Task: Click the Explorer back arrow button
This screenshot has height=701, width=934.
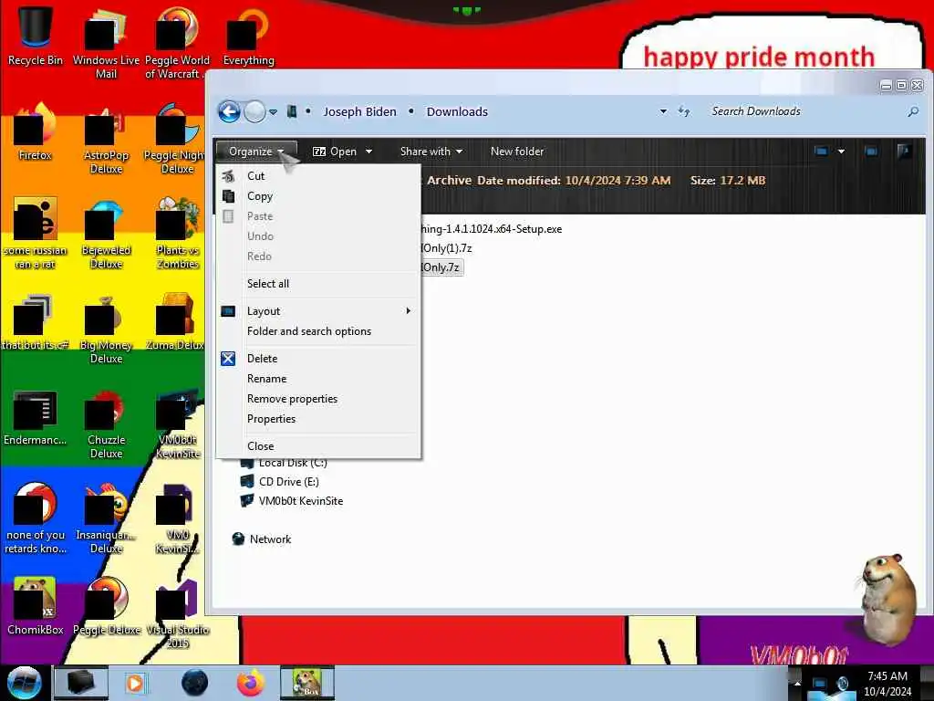Action: point(229,111)
